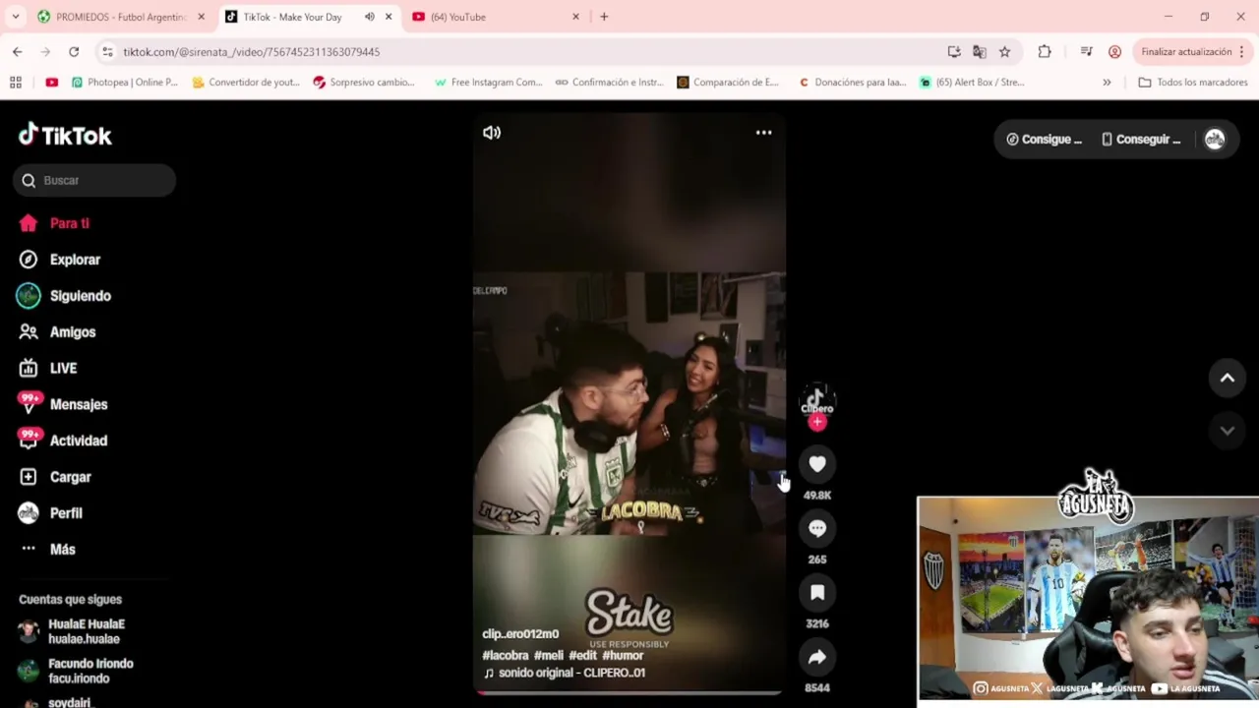
Task: Close the TikTok browser tab
Action: click(389, 17)
